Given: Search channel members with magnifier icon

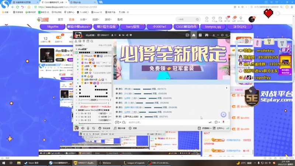Looking at the screenshot, I should point(92,41).
